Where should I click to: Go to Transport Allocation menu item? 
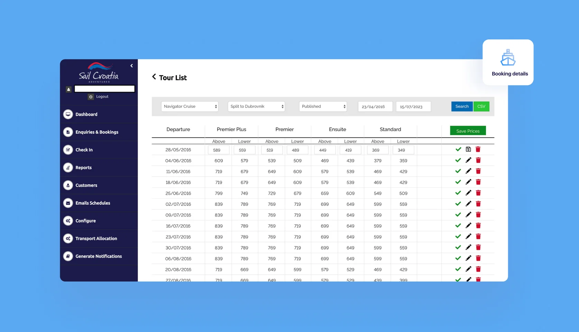(96, 239)
